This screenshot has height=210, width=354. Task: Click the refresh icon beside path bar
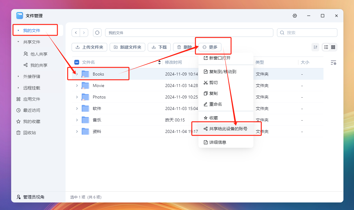(97, 33)
